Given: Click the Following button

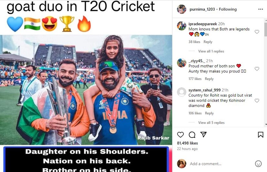Looking at the screenshot, I should tap(228, 9).
